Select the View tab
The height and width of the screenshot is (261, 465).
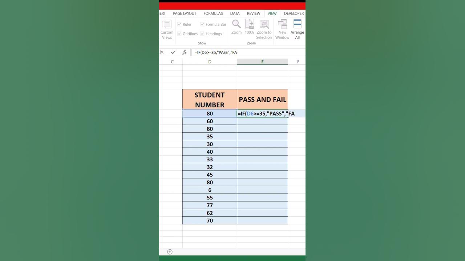tap(272, 13)
